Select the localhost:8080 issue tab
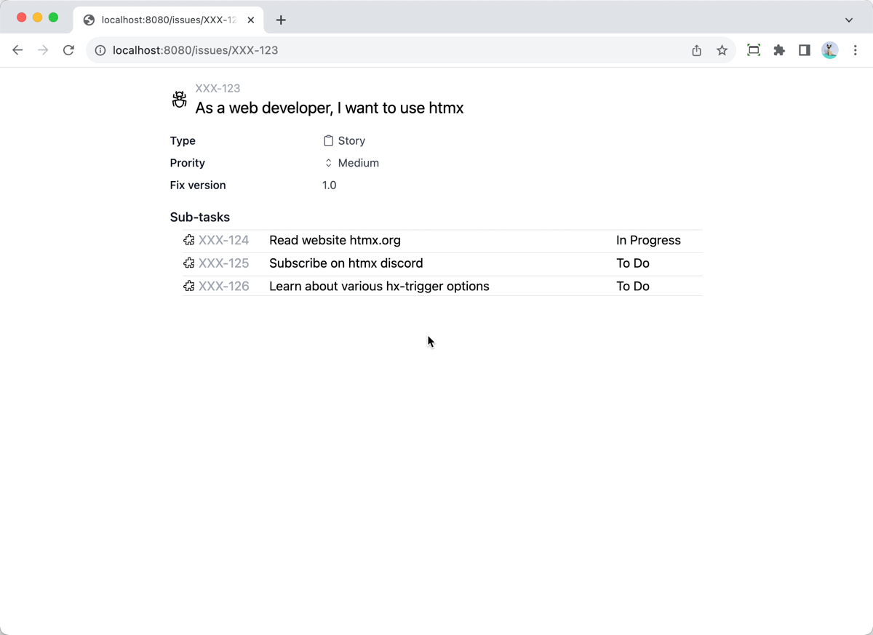Viewport: 873px width, 635px height. click(x=167, y=20)
